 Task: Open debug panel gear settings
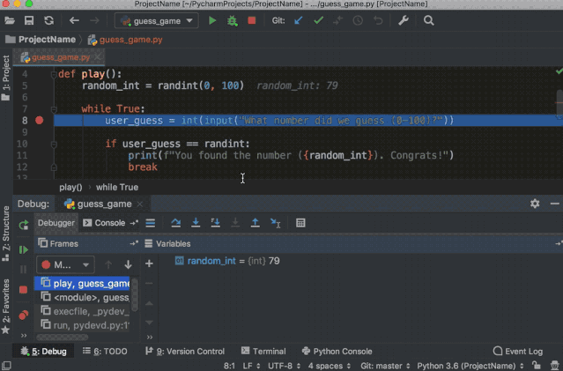point(535,204)
